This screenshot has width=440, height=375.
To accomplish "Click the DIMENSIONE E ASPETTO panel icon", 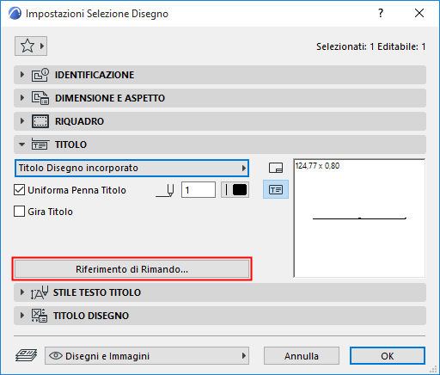I will (40, 98).
